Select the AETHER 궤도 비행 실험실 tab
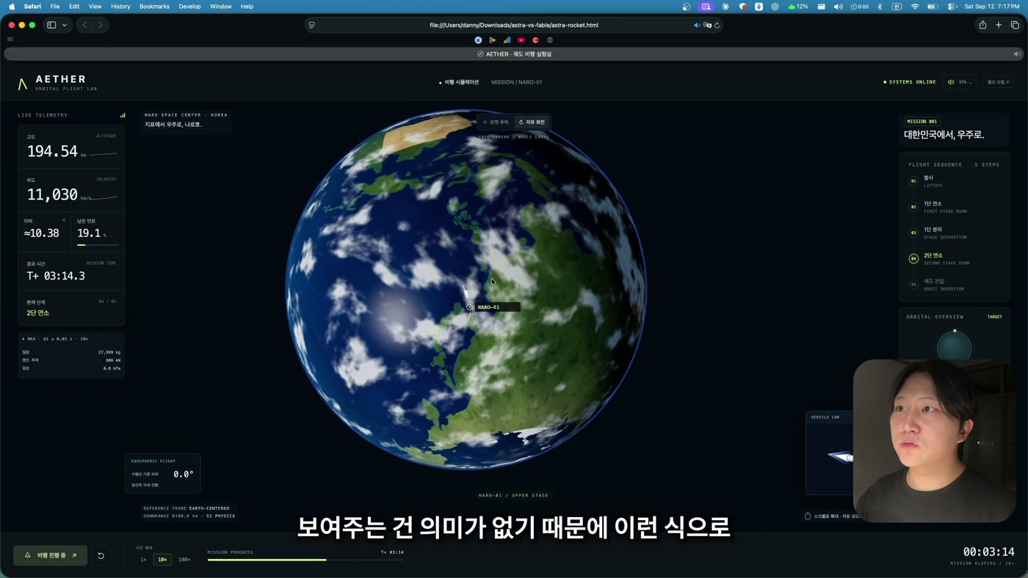This screenshot has height=578, width=1028. pos(514,54)
